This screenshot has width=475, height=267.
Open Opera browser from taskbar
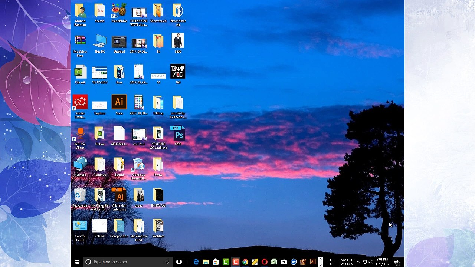[264, 262]
